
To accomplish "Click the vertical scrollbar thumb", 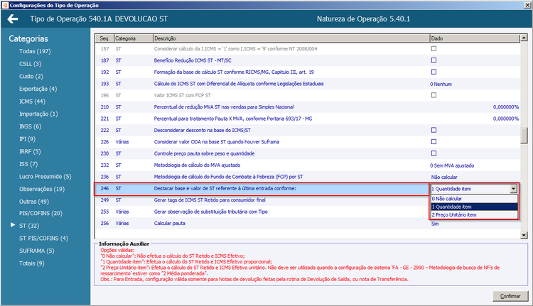I will [x=524, y=136].
